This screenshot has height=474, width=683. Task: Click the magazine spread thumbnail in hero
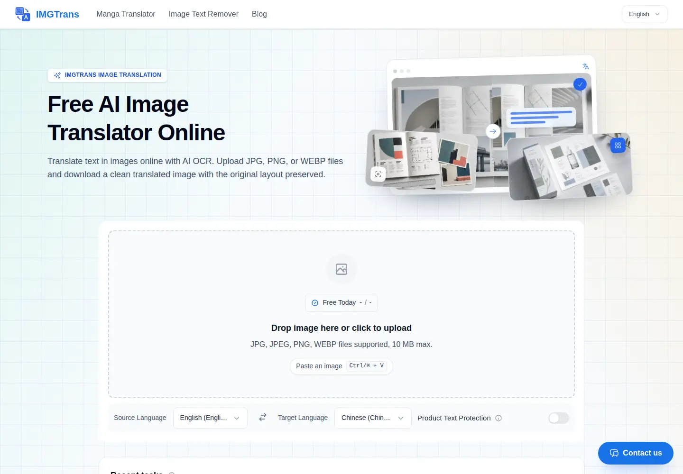tap(422, 160)
